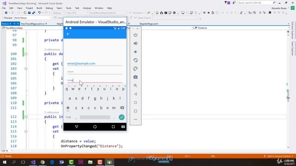Screen dimensions: 296x166
Task: Tap the keyboard switcher icon in nav bar
Action: (123, 127)
